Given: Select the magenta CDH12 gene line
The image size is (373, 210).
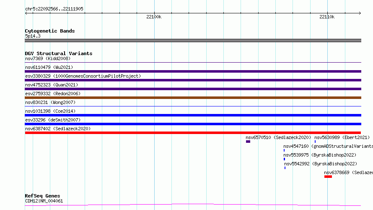Looking at the screenshot, I should point(193,205).
